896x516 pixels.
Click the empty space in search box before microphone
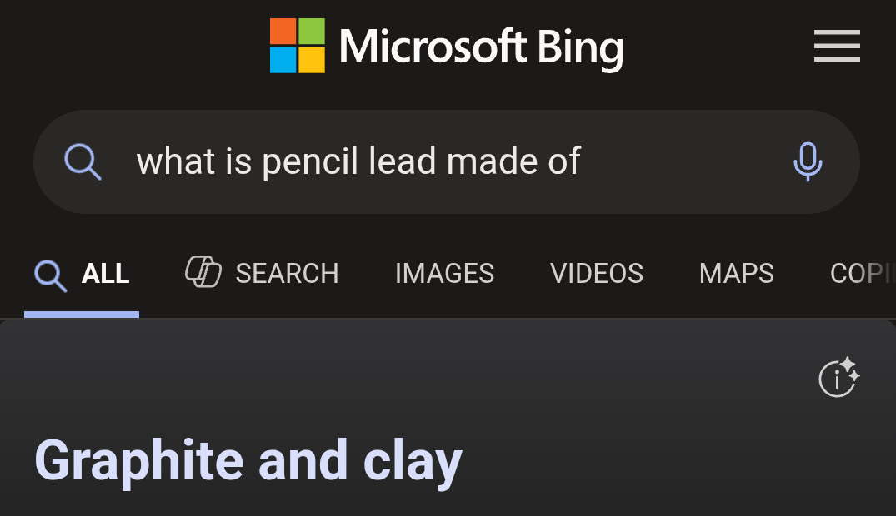click(x=683, y=161)
